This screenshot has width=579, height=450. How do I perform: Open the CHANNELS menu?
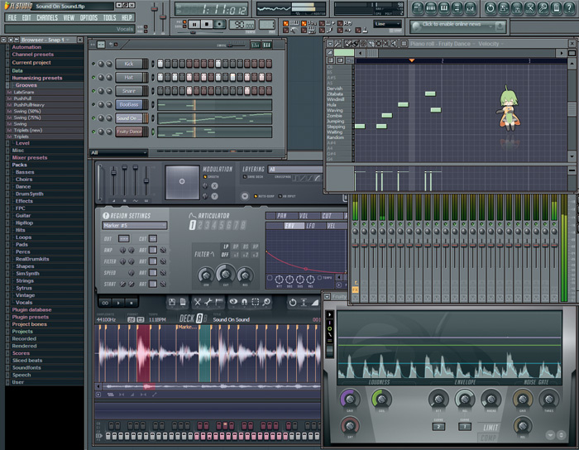click(x=47, y=17)
